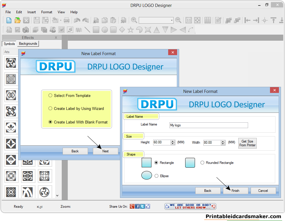Click the Zoom Out magnifier icon
285x221 pixels.
pyautogui.click(x=178, y=20)
